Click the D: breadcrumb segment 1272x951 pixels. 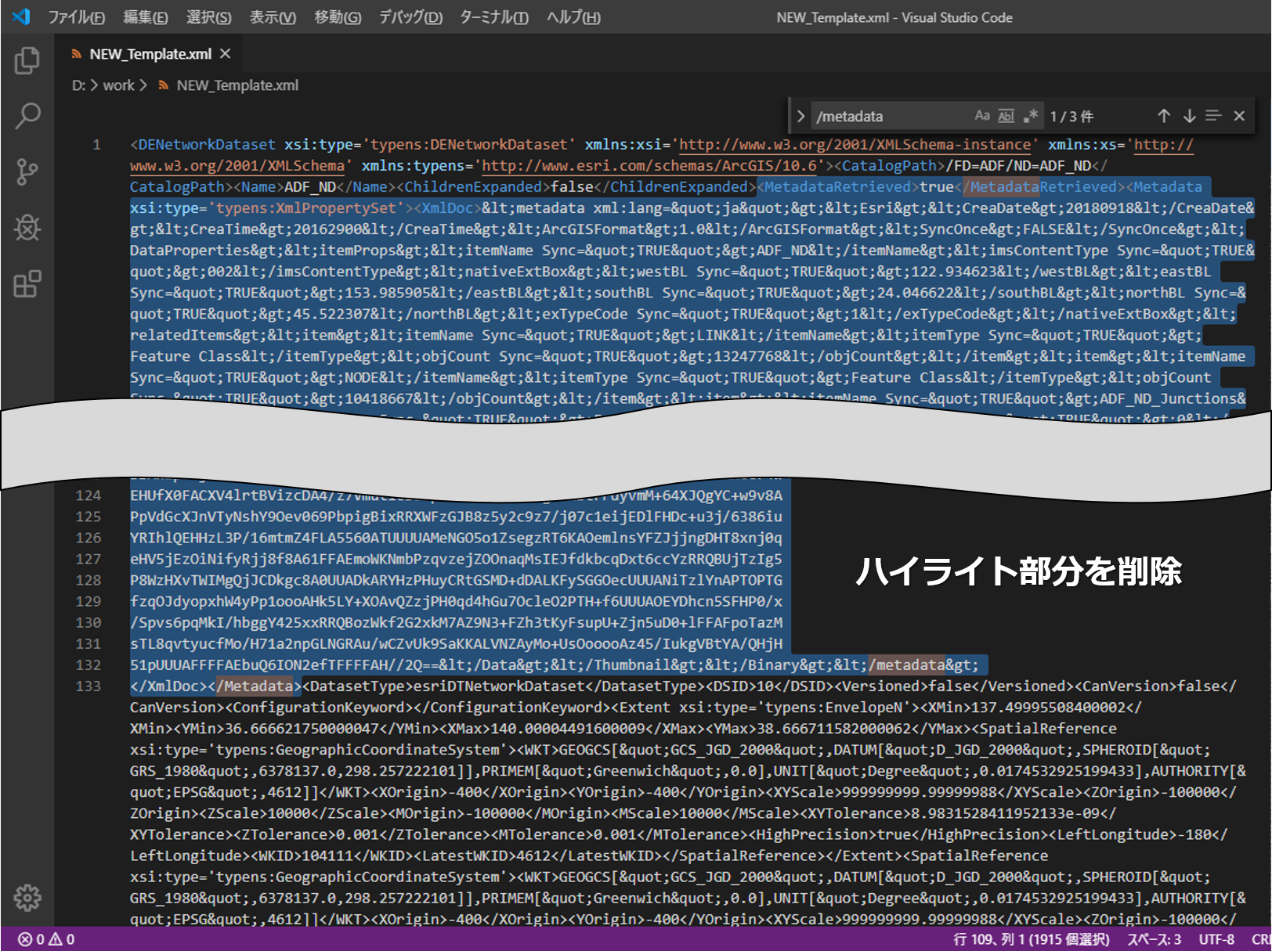tap(78, 85)
